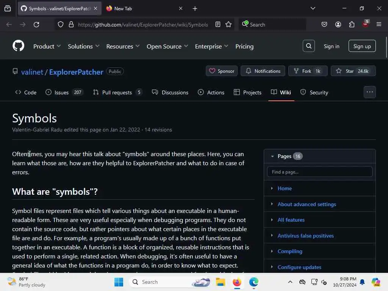Open the Configure updates wiki page

point(299,267)
